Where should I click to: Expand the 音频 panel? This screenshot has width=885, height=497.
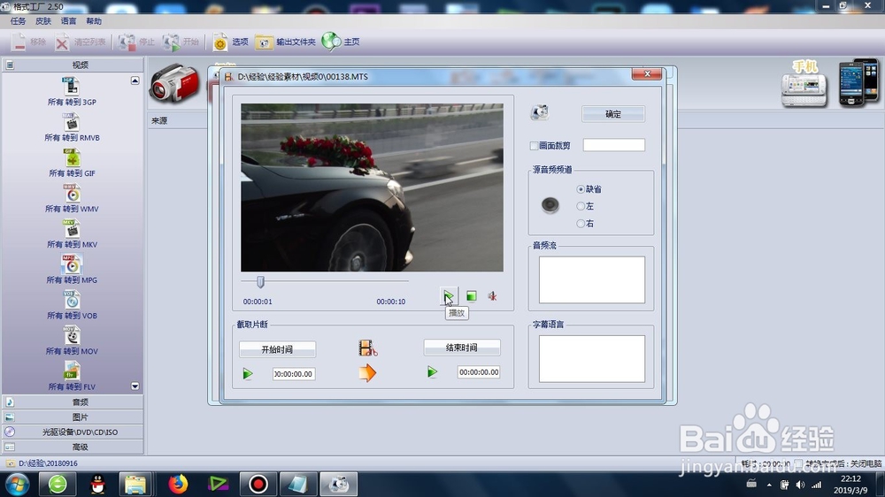coord(73,402)
